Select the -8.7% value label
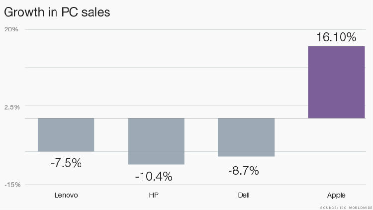373x210 pixels. tap(243, 171)
